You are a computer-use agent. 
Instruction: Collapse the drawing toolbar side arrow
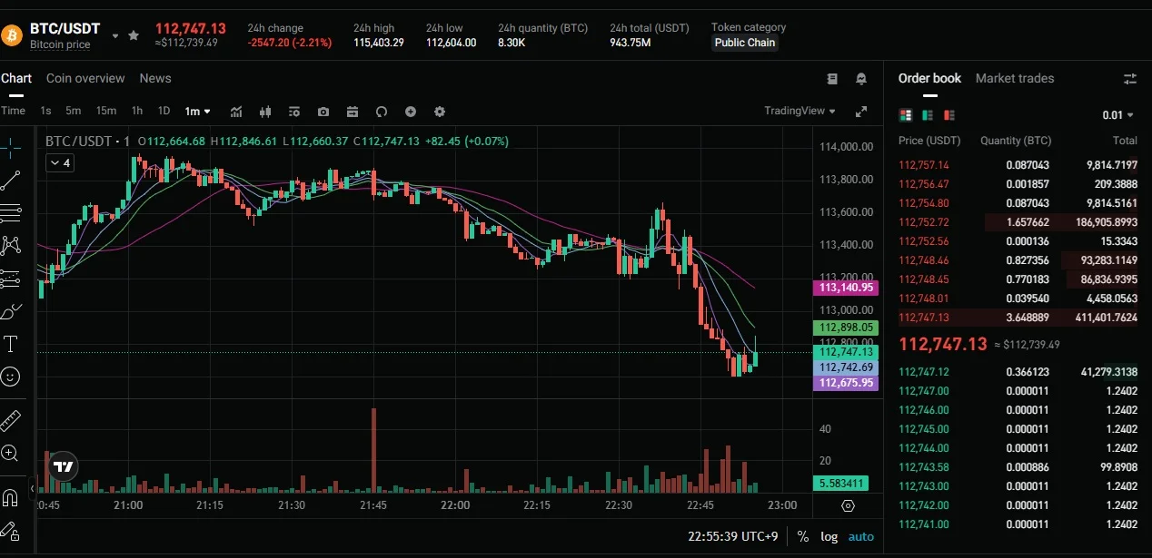pyautogui.click(x=32, y=488)
